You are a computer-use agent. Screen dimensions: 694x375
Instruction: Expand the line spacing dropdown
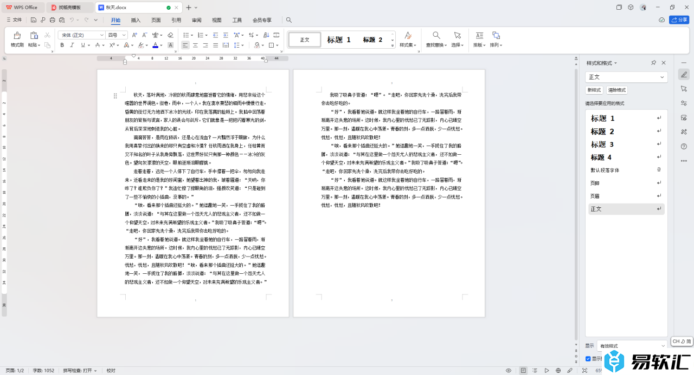click(x=242, y=45)
